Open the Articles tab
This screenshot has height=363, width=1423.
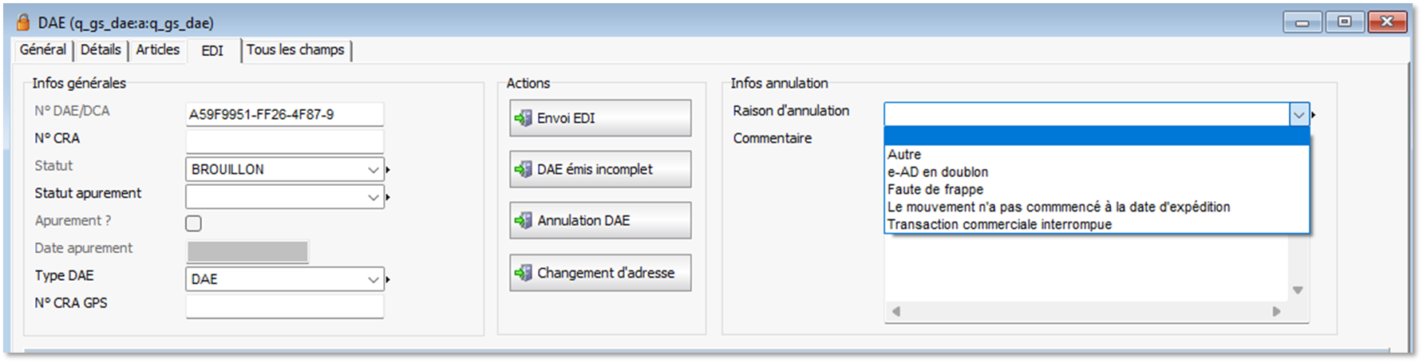click(157, 49)
